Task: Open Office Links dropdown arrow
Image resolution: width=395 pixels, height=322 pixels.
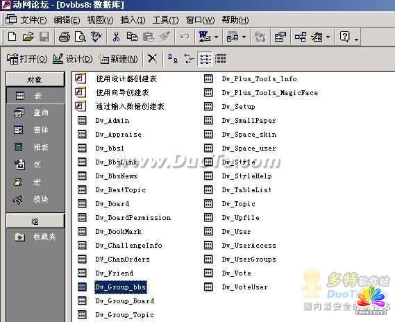Action: 216,37
